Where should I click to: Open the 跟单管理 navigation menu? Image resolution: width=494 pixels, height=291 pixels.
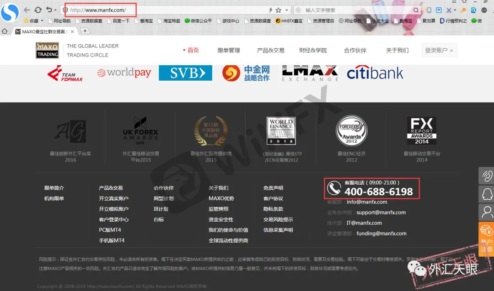click(x=228, y=50)
